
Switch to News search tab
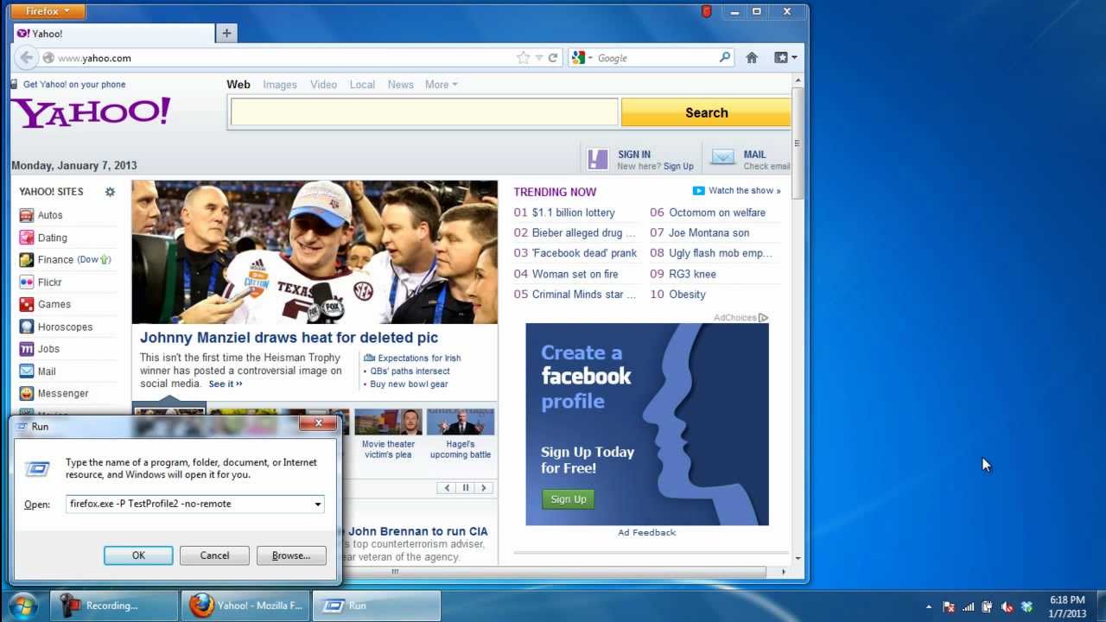[x=401, y=85]
